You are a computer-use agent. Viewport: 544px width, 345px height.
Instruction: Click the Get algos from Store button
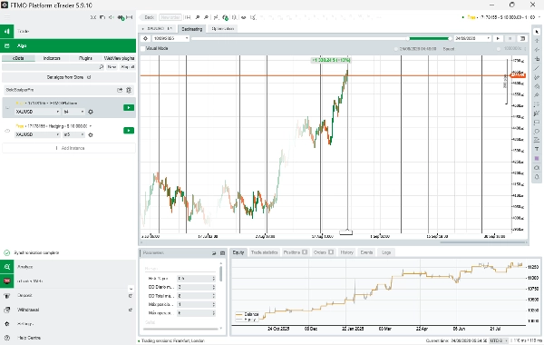pos(69,77)
